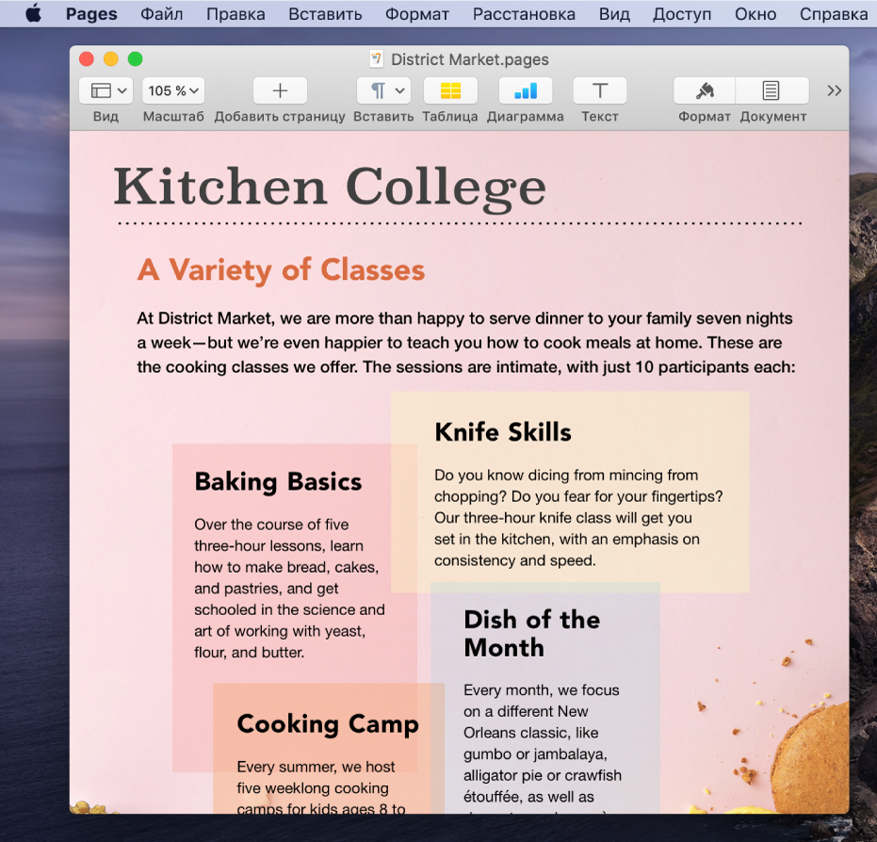The width and height of the screenshot is (877, 842).
Task: Insert a chart with Диаграмма icon
Action: 526,90
